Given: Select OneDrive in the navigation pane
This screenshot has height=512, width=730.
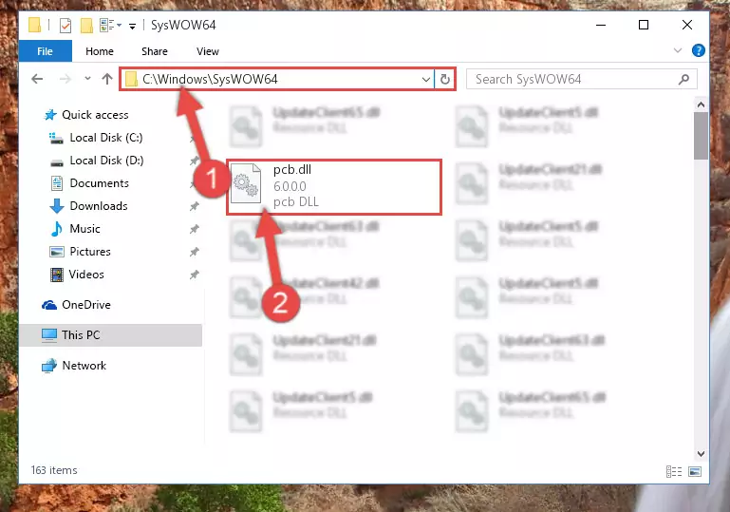Looking at the screenshot, I should 77,305.
